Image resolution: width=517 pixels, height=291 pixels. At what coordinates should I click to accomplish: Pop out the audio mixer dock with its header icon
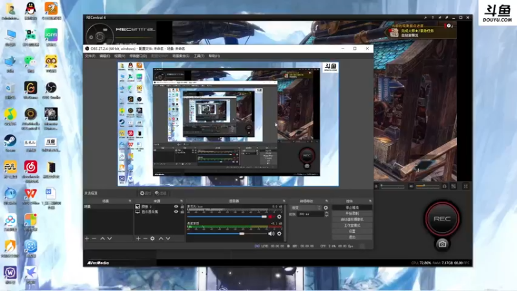click(284, 201)
